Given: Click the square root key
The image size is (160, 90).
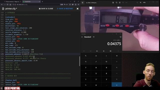Looking at the screenshot, I should 106,62.
